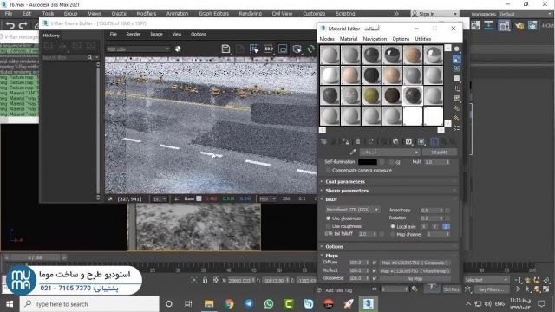
Task: Expand the Coat parameters rollout
Action: click(x=388, y=181)
